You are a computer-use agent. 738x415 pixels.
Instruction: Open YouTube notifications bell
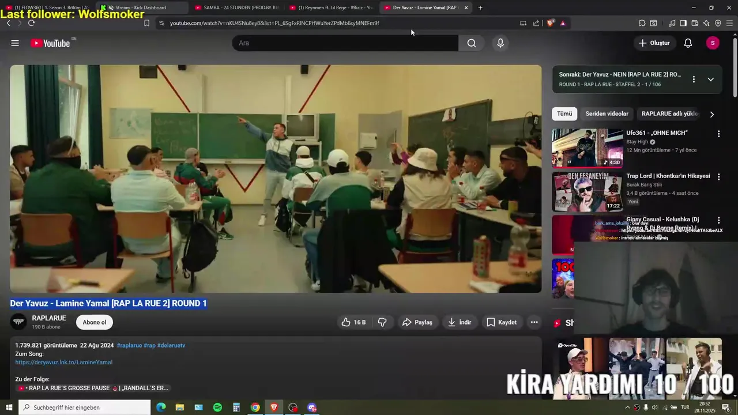[688, 43]
